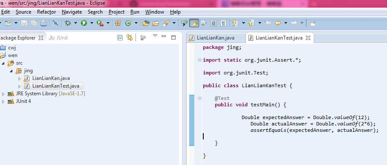This screenshot has width=387, height=165.
Task: Toggle Show Whitespace Characters pilcrow icon
Action: point(223,23)
